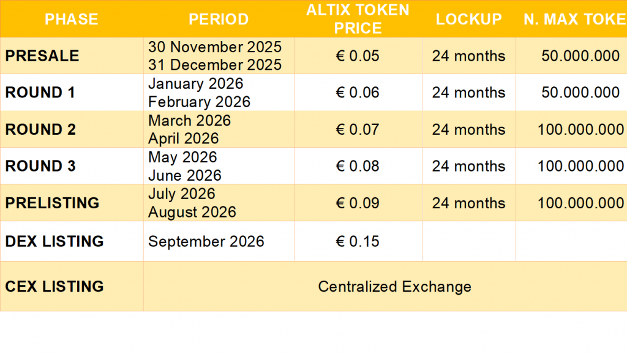
Task: Select the July 2026 period text
Action: (182, 194)
